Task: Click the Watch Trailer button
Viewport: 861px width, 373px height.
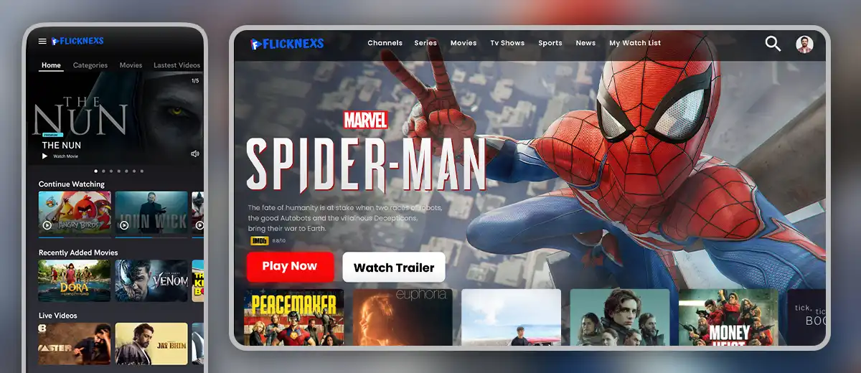Action: coord(394,268)
